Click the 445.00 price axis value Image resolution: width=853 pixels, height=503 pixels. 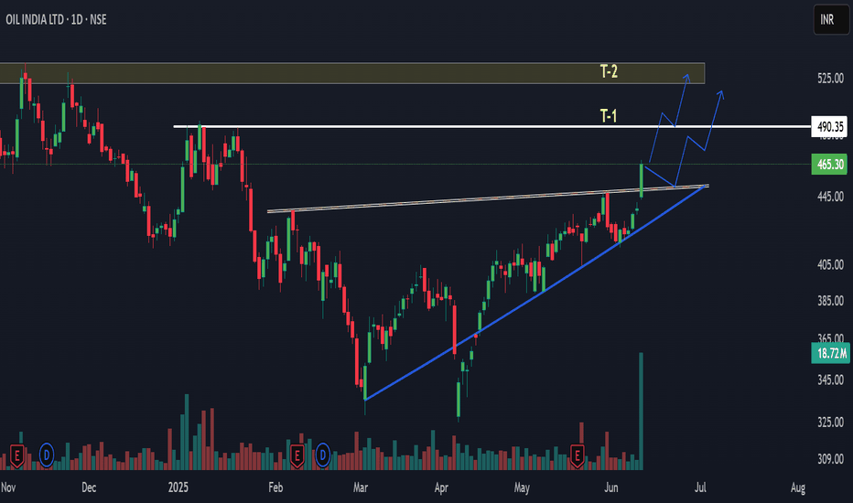tap(830, 197)
